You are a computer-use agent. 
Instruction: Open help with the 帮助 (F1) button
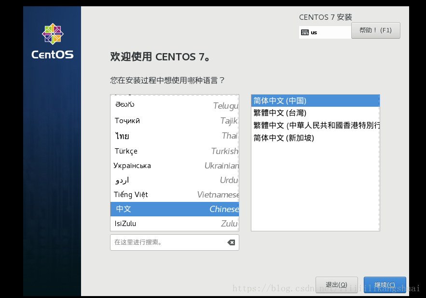[x=375, y=30]
